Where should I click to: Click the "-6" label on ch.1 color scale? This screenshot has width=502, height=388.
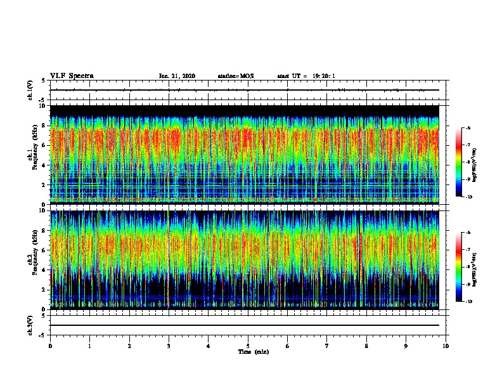[468, 127]
